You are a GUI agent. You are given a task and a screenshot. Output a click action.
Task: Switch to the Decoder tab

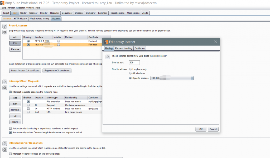[79, 13]
